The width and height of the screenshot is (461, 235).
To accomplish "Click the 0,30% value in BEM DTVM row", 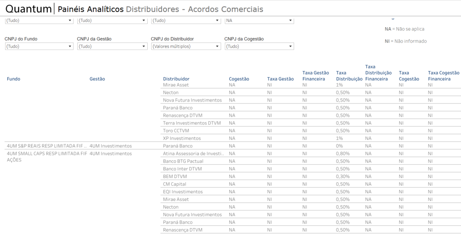I will [343, 176].
